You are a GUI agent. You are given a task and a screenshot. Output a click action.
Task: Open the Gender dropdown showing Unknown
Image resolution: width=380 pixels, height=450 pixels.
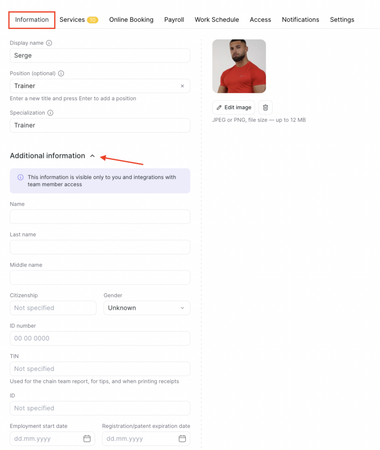point(147,308)
